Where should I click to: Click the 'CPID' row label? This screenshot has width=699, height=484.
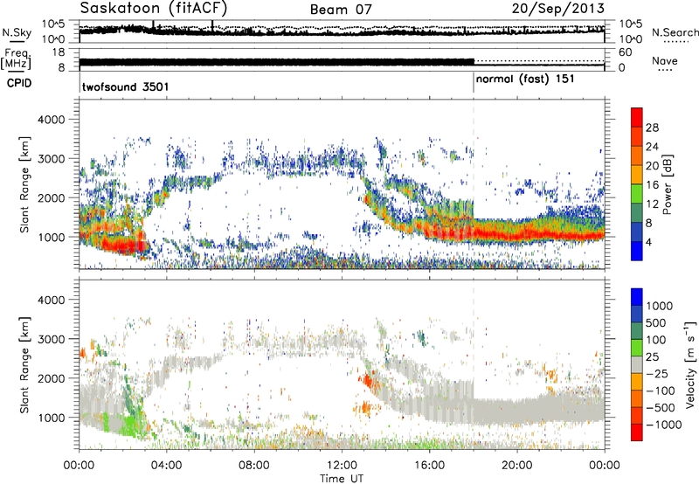tap(19, 83)
